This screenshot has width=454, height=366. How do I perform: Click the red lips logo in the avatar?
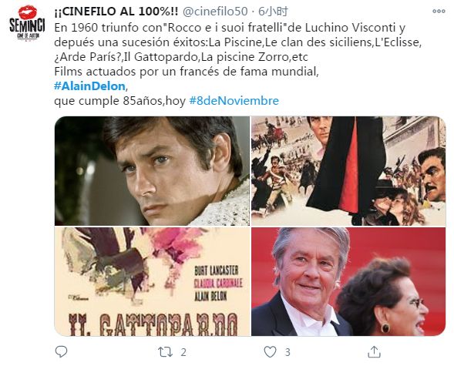28,12
